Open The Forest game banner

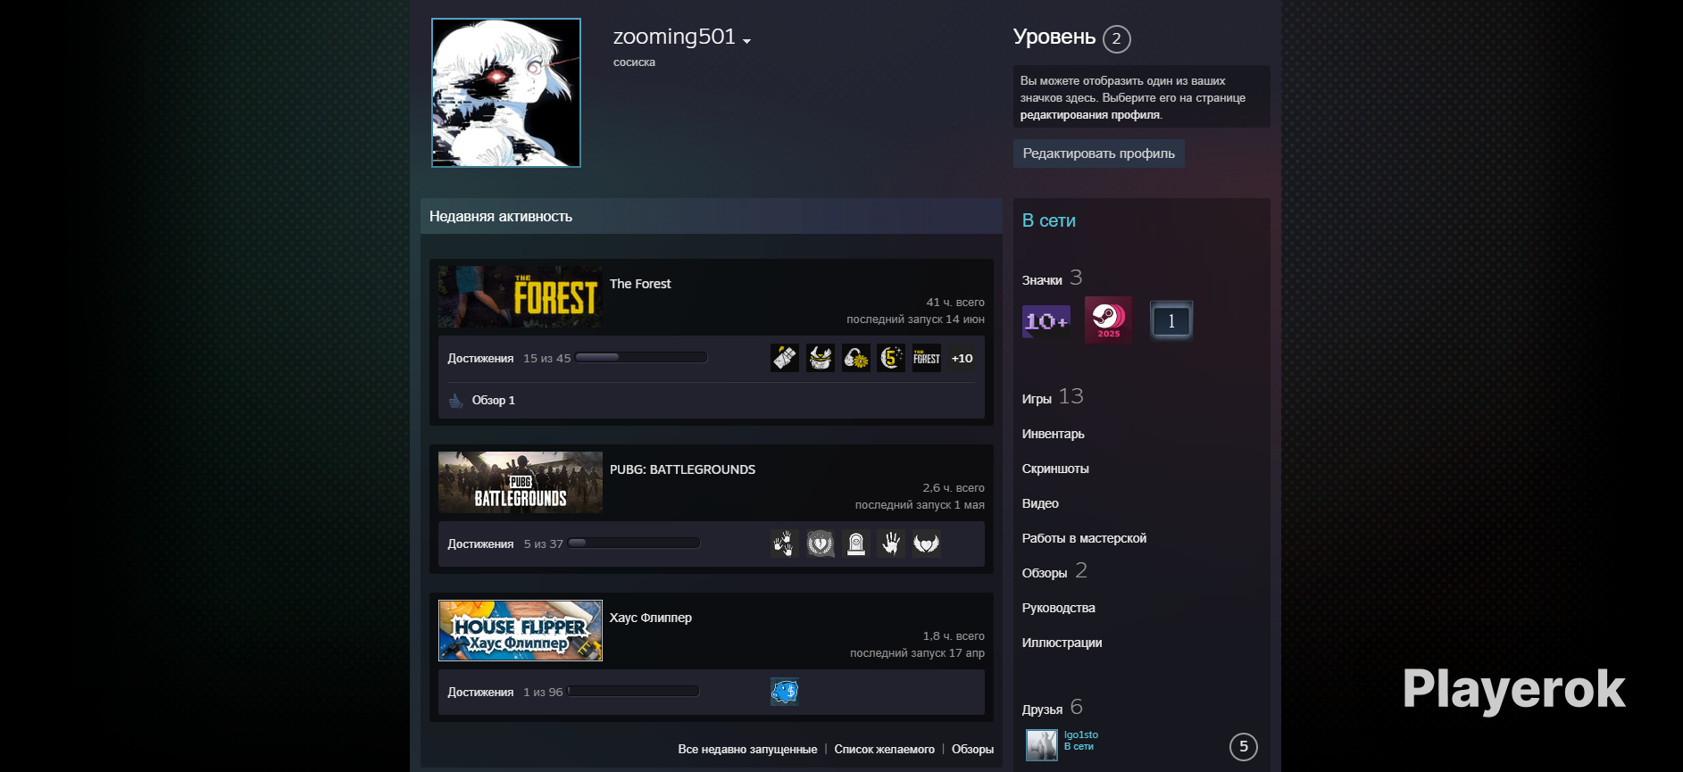[521, 296]
